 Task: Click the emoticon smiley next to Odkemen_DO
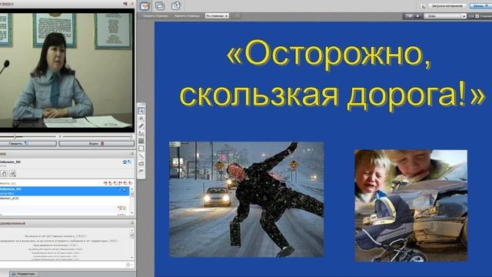[x=125, y=162]
